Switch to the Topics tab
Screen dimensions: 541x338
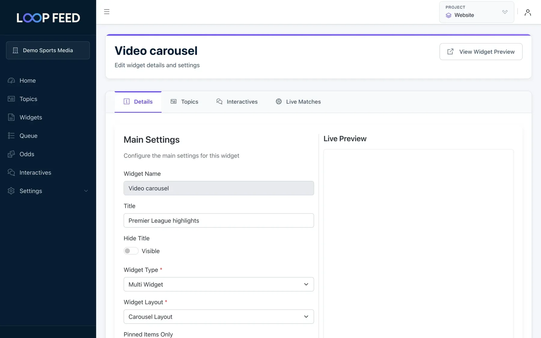(x=185, y=102)
